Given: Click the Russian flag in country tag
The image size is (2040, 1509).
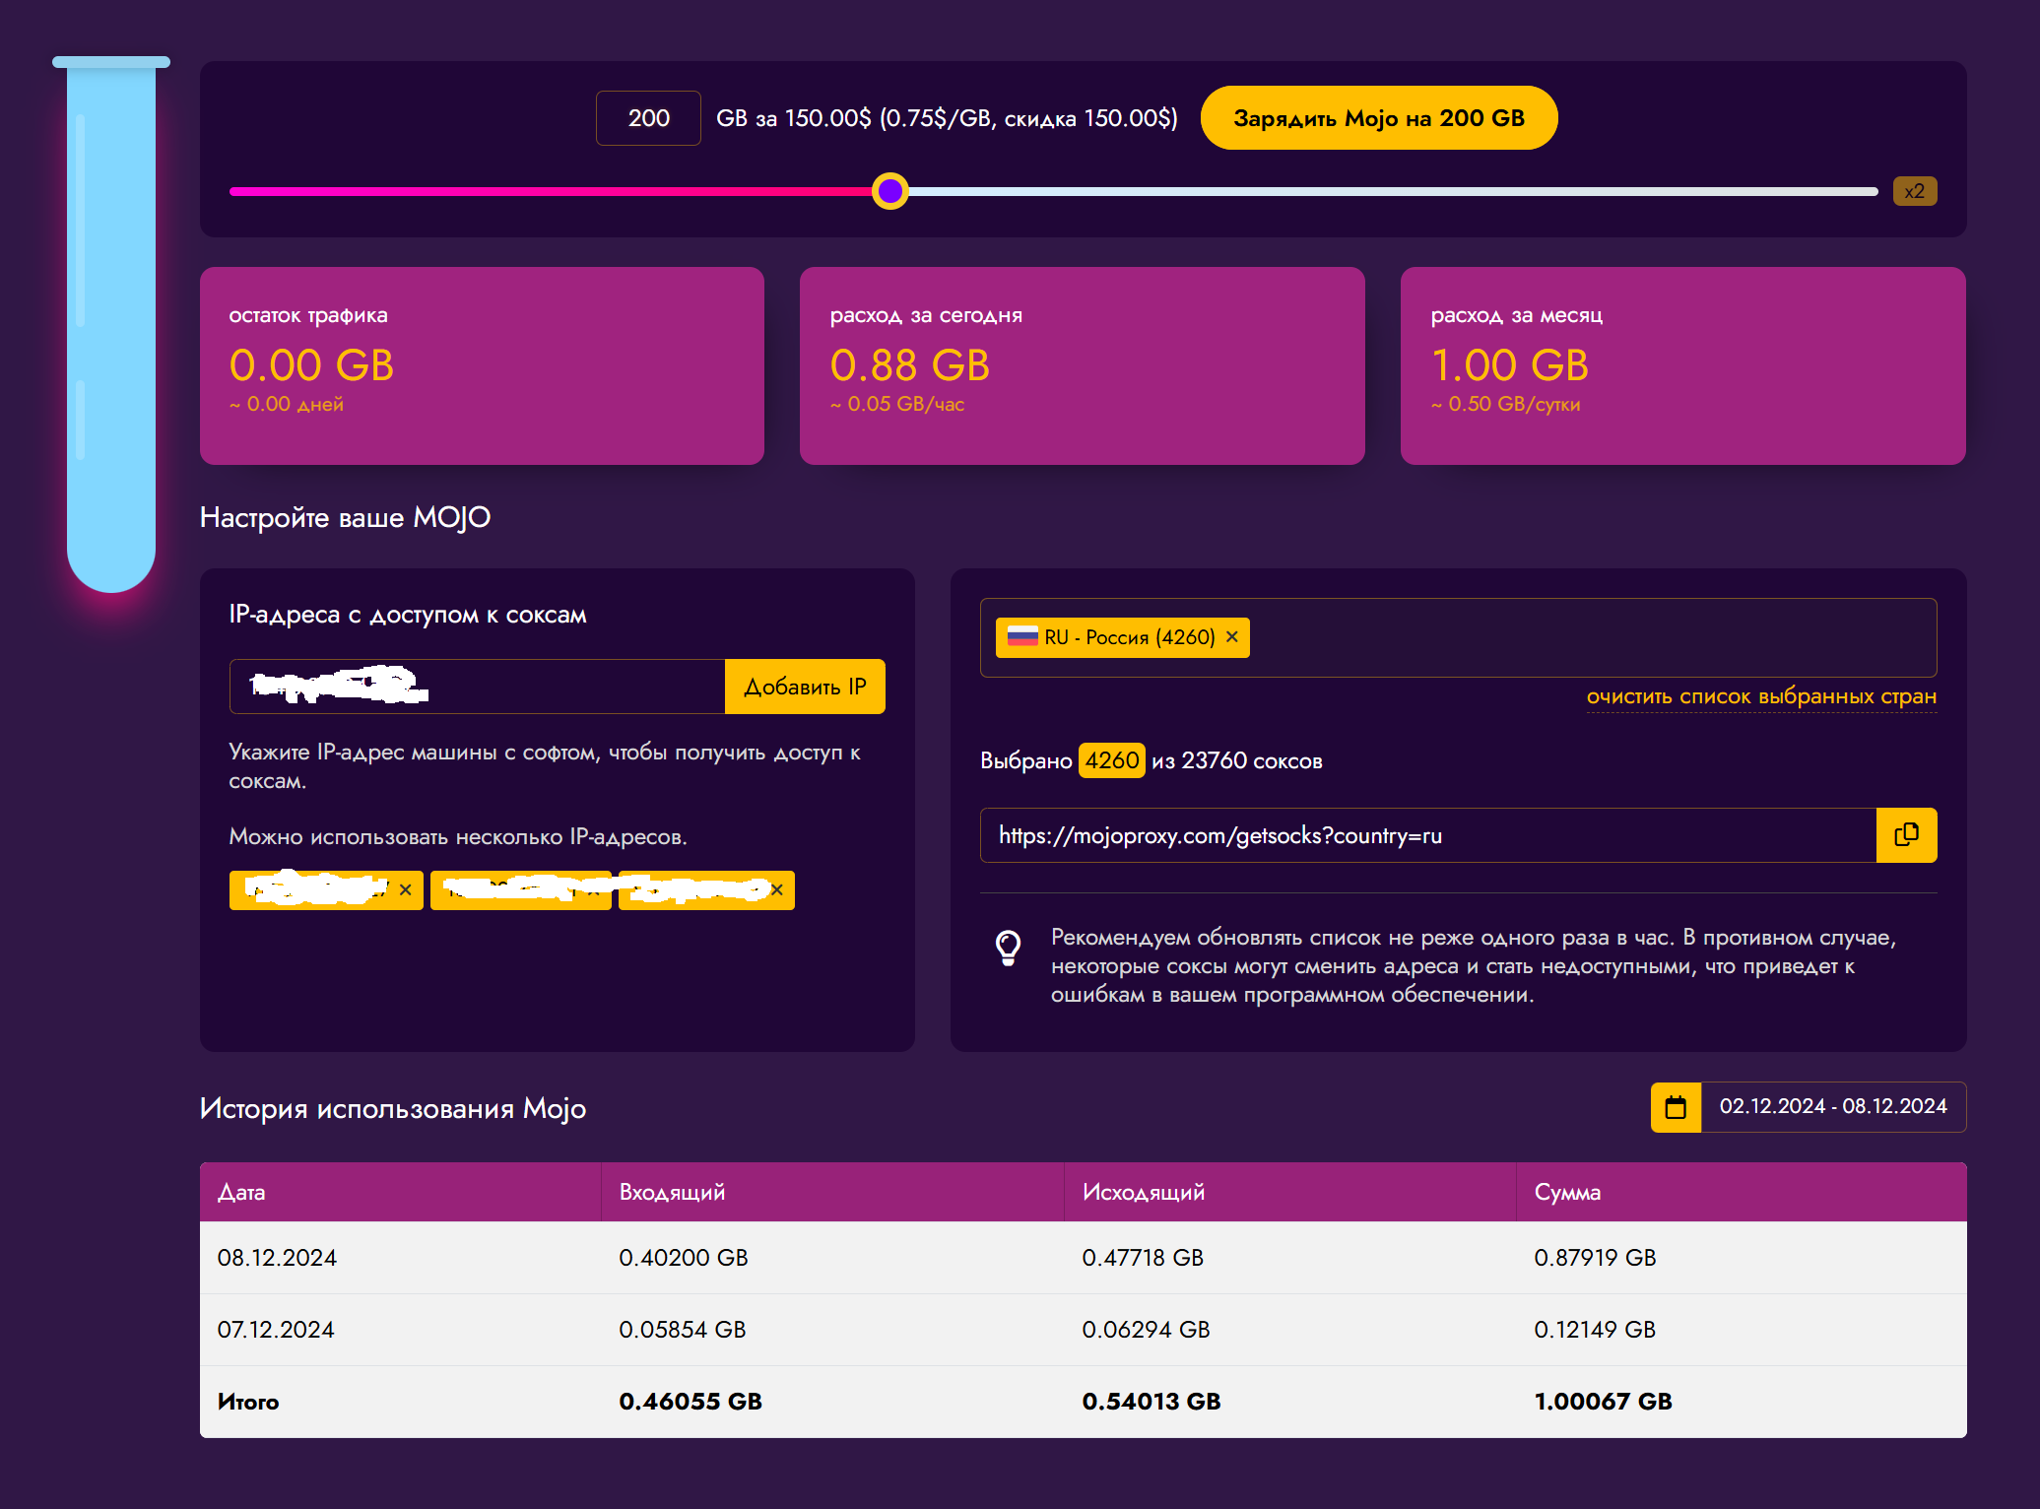Looking at the screenshot, I should (1022, 637).
